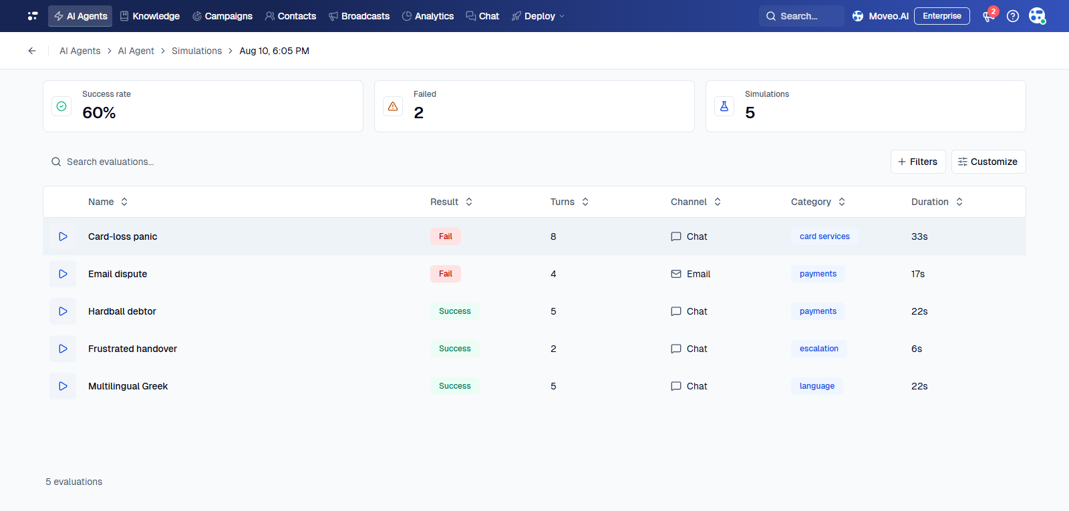Screen dimensions: 1069x511
Task: Click the escalation category tag
Action: (x=819, y=349)
